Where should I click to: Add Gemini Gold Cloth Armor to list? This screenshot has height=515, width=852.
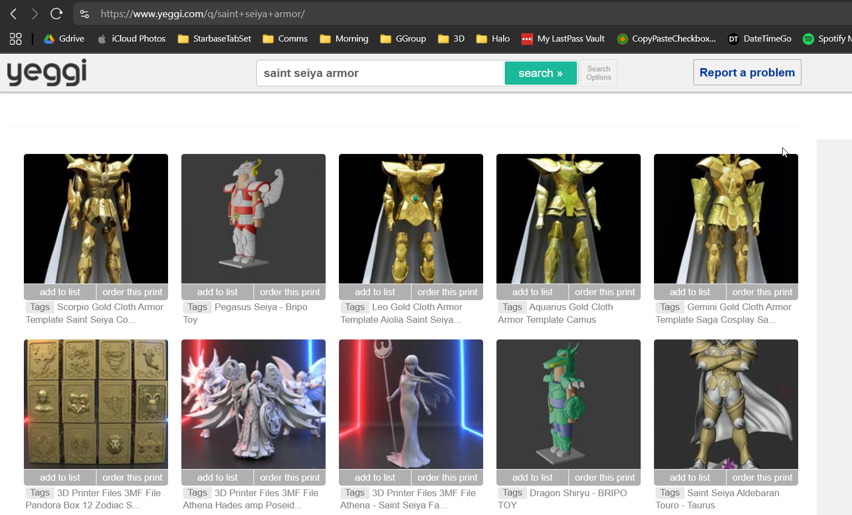pos(690,292)
